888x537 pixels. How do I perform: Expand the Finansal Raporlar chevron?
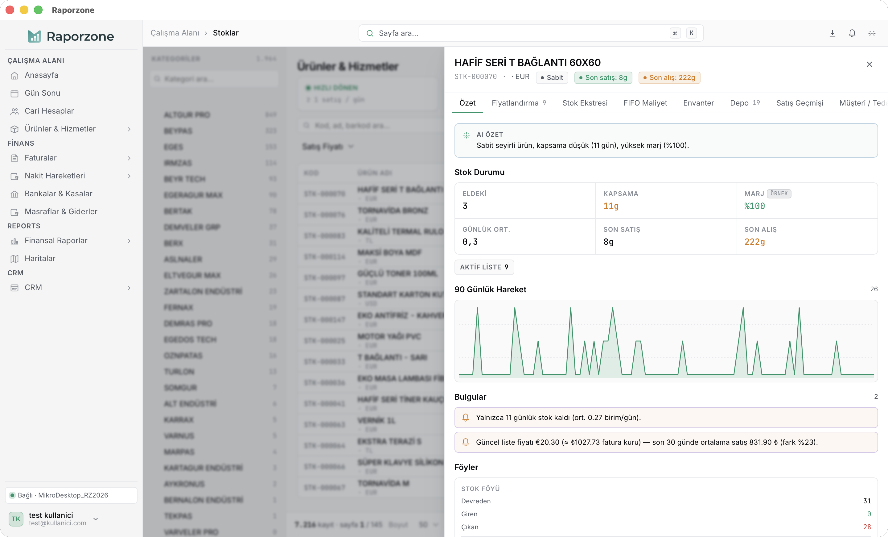pyautogui.click(x=129, y=241)
